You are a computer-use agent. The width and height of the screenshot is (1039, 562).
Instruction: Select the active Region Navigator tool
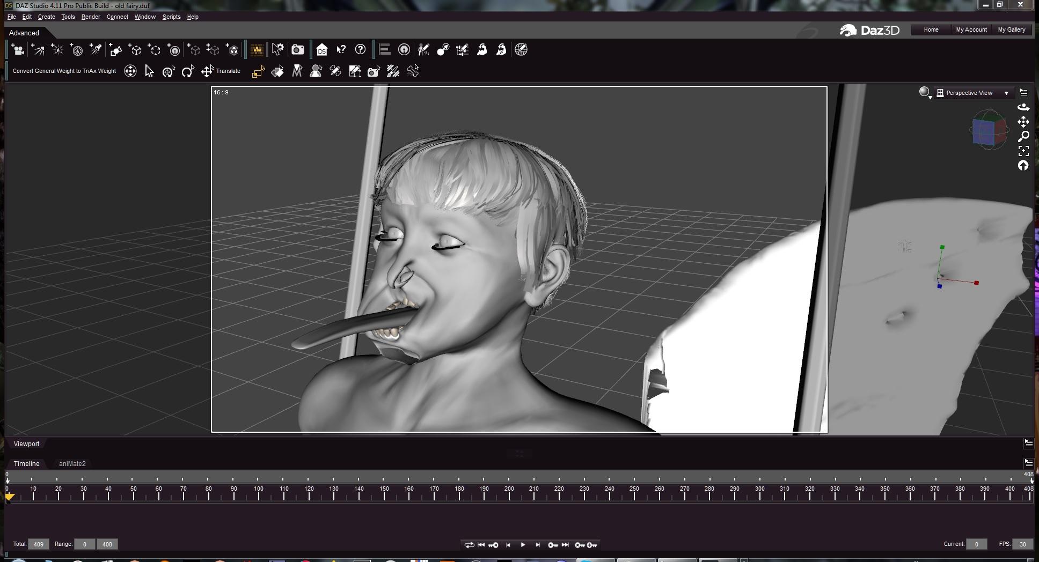(258, 71)
